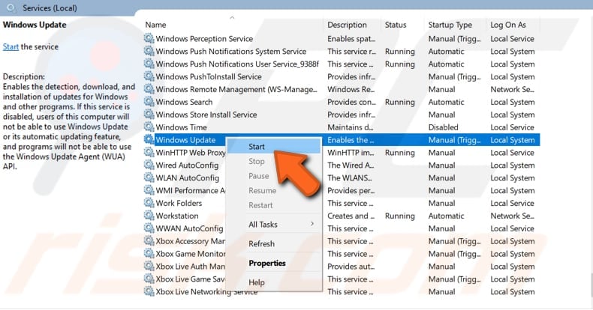
Task: Click the Xbox Live Networking Service gear icon
Action: tap(149, 291)
